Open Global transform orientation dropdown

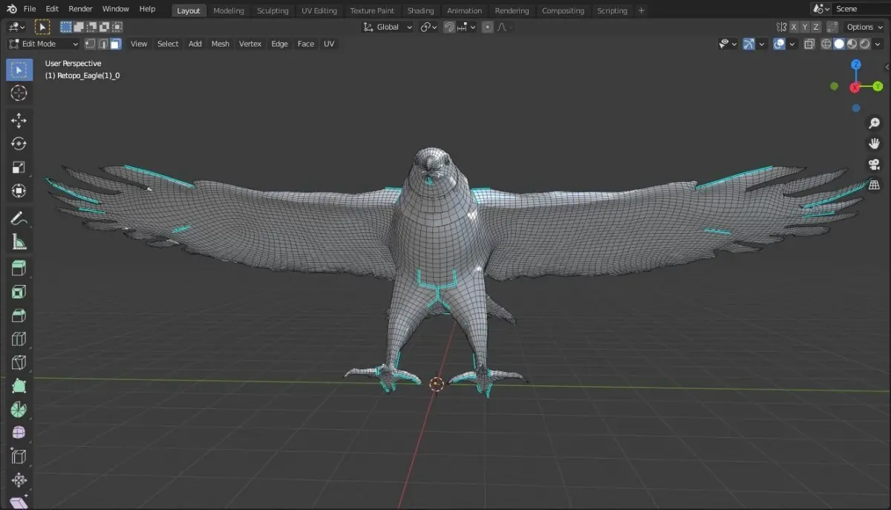click(x=388, y=27)
